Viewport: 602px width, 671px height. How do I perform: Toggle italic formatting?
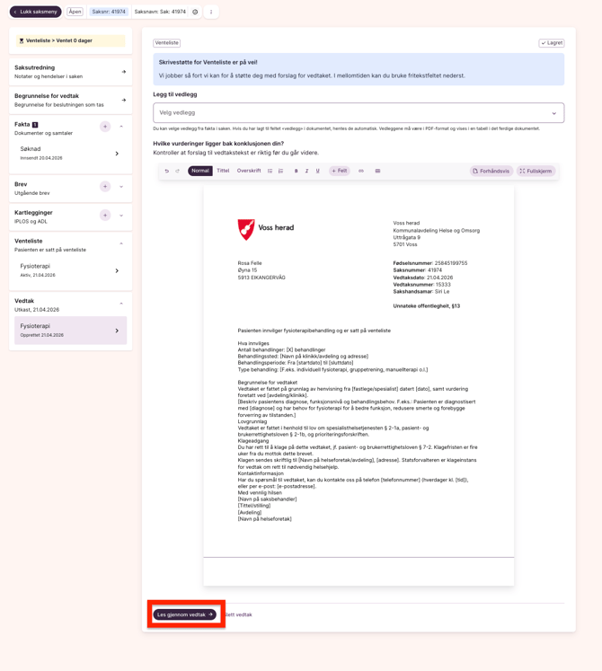(307, 171)
